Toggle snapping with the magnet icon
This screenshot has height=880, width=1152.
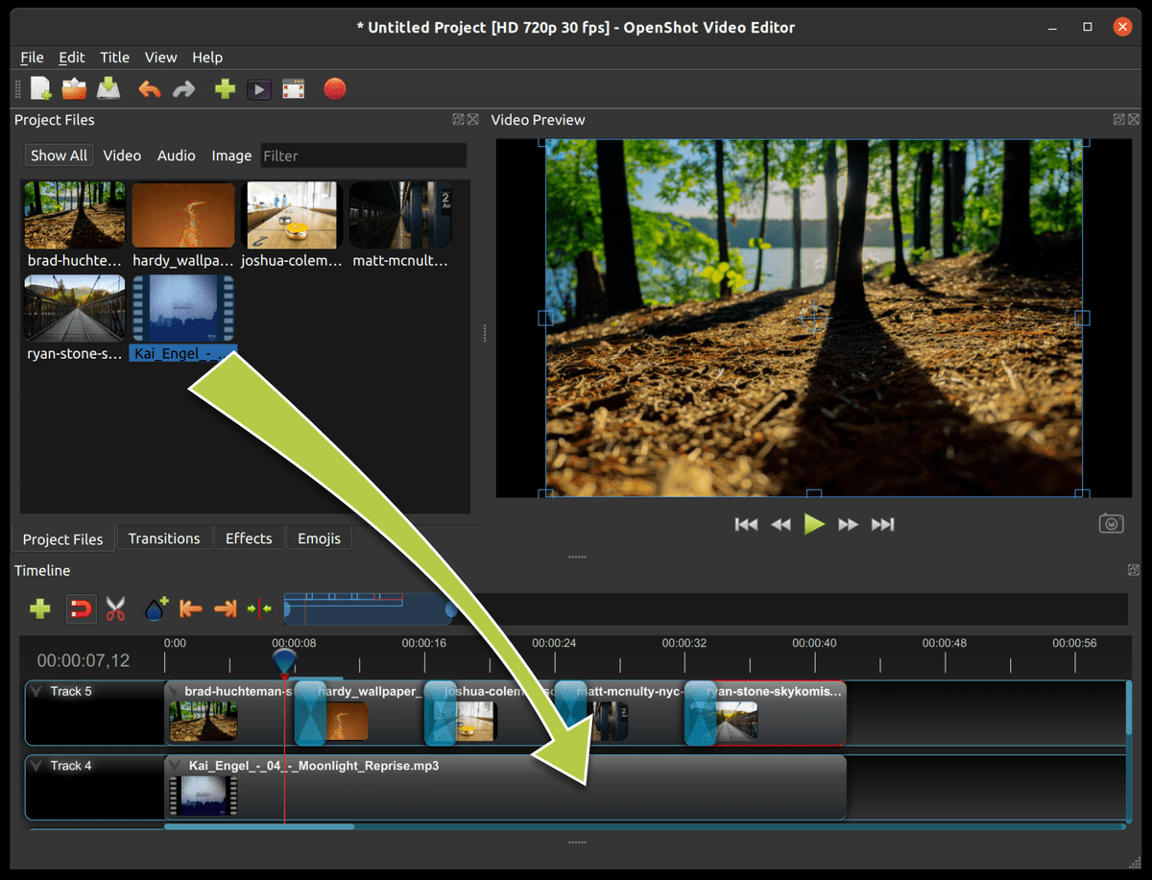81,608
